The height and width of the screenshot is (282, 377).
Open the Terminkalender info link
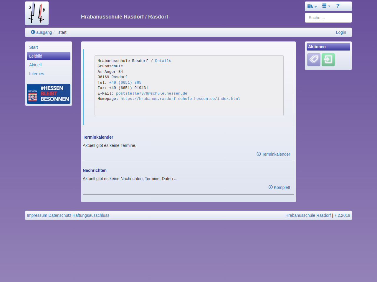pos(273,154)
